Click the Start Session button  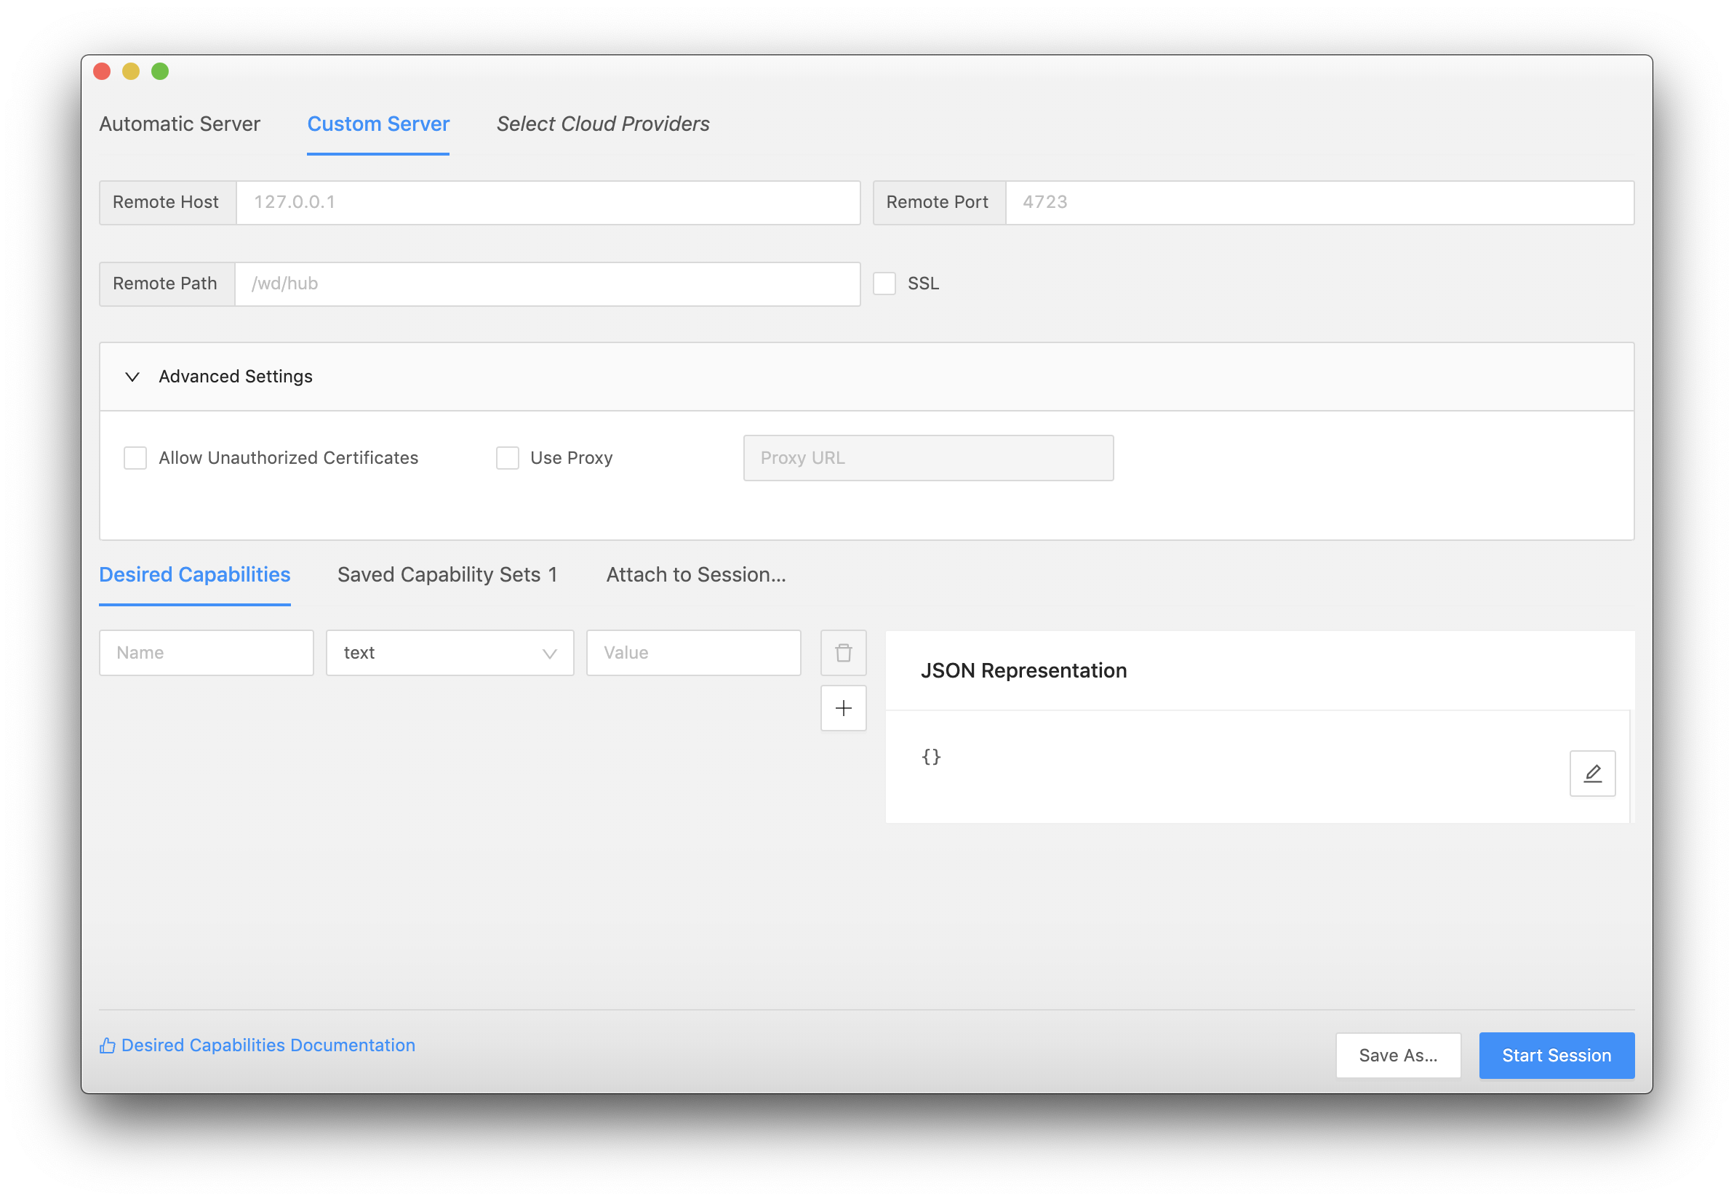(x=1556, y=1055)
